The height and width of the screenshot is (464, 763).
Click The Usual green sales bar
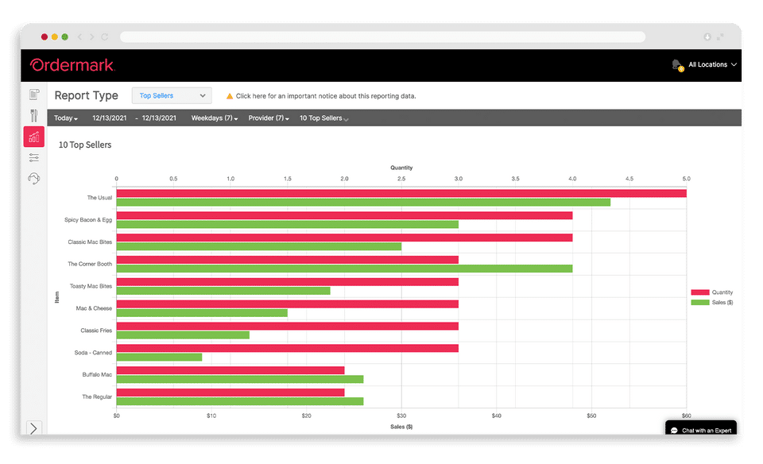coord(363,203)
